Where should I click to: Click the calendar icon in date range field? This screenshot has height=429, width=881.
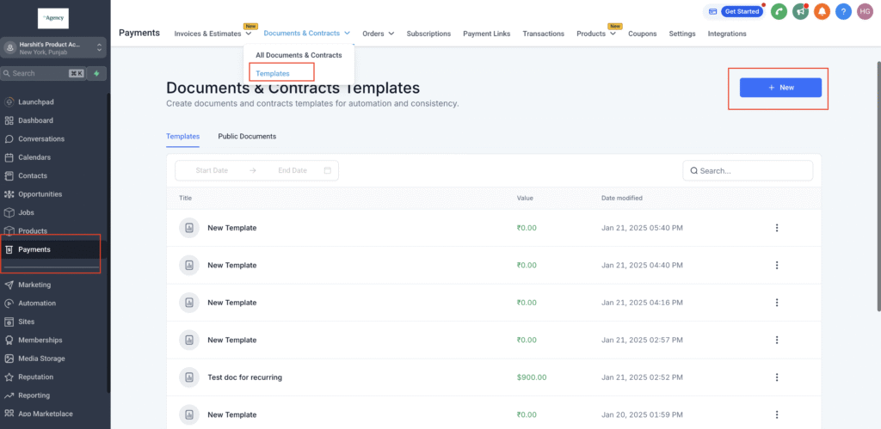click(x=328, y=170)
